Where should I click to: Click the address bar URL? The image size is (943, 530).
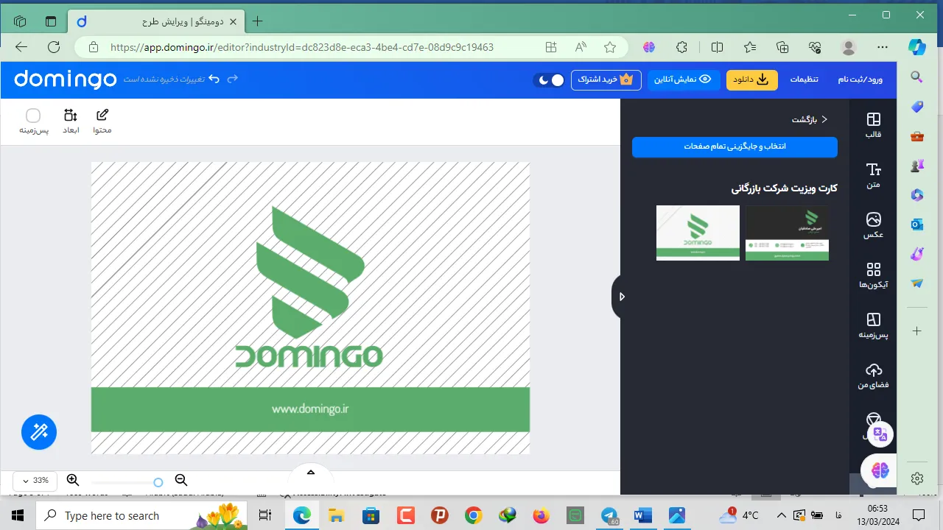[x=302, y=47]
